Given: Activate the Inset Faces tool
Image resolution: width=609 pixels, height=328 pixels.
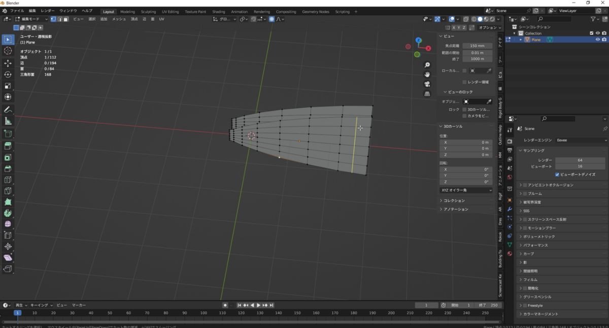Looking at the screenshot, I should 8,157.
